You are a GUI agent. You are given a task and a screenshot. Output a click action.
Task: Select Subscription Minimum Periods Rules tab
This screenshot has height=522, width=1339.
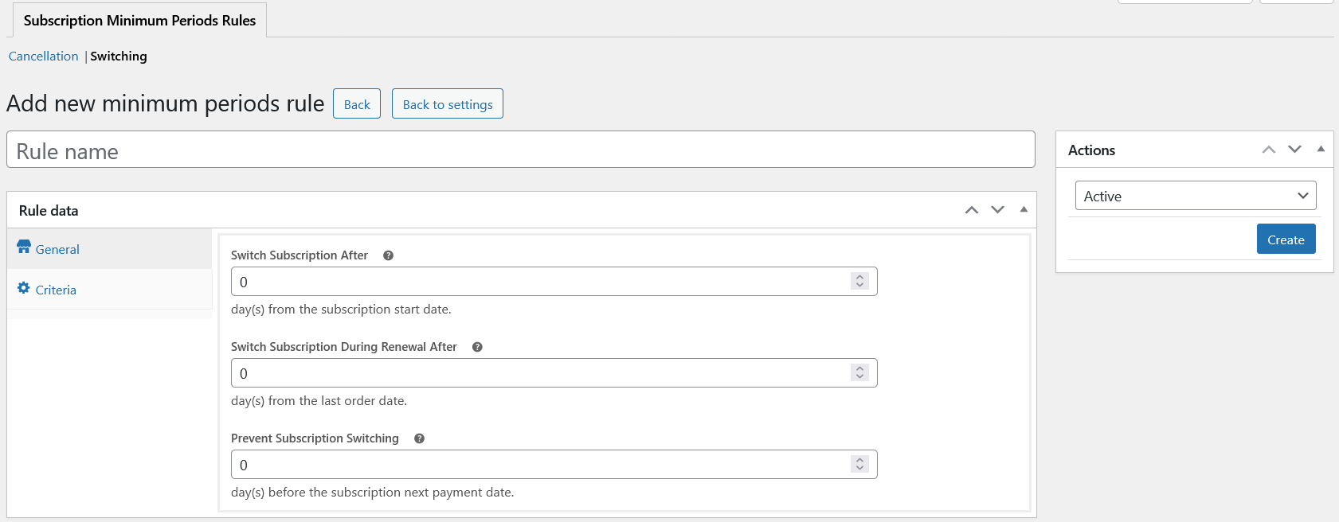click(139, 21)
